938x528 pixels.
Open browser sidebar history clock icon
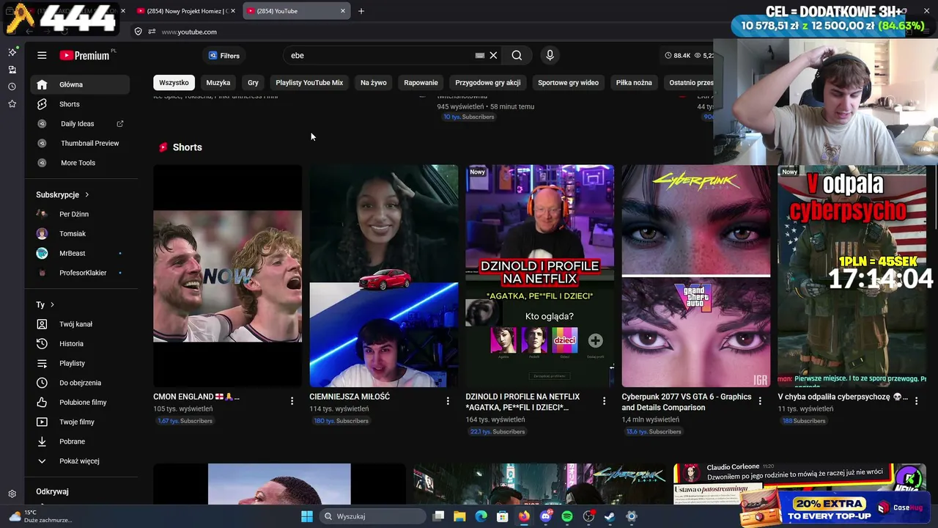(x=12, y=87)
